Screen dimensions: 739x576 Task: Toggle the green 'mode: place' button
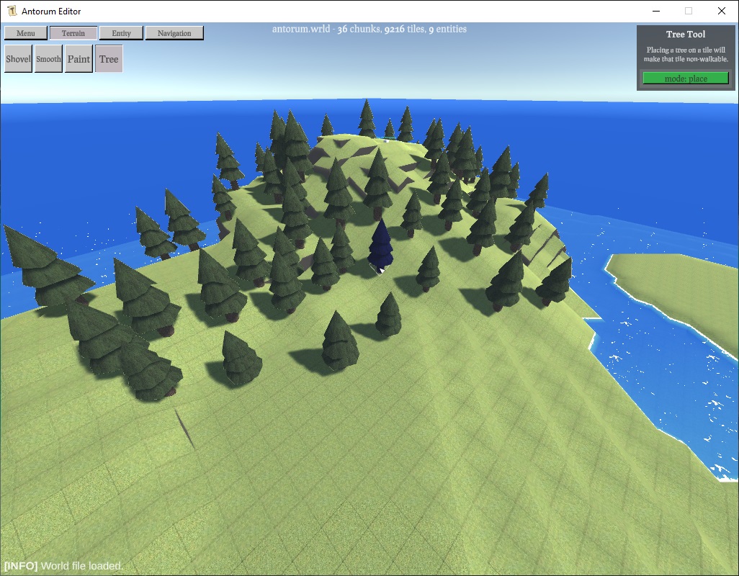coord(686,78)
